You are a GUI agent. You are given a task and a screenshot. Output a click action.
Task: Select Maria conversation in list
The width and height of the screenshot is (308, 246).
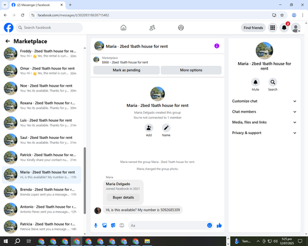tap(42, 175)
